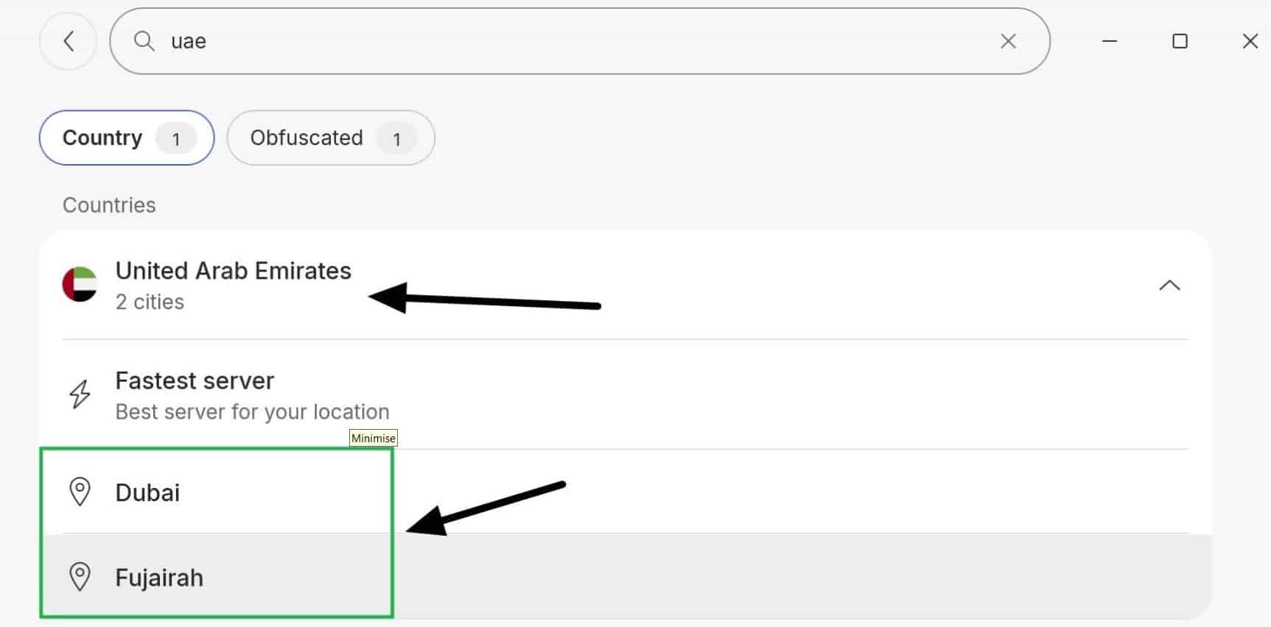The height and width of the screenshot is (627, 1271).
Task: Minimize the application window
Action: (x=1109, y=41)
